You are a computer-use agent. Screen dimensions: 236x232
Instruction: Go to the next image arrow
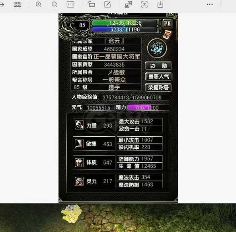click(2, 4)
